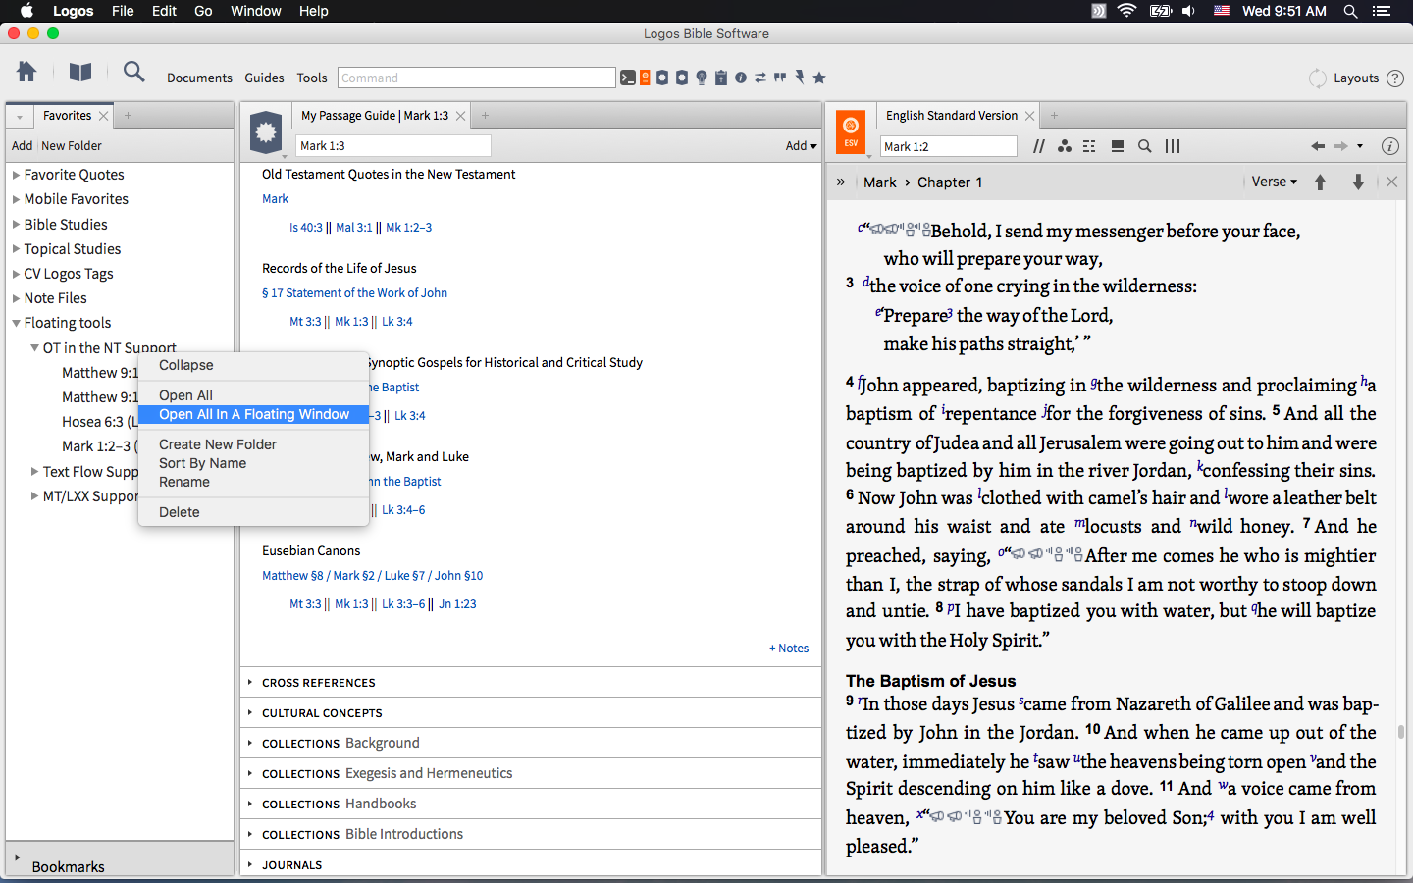This screenshot has width=1413, height=883.
Task: Open ESV history dropdown arrow
Action: pyautogui.click(x=1360, y=146)
